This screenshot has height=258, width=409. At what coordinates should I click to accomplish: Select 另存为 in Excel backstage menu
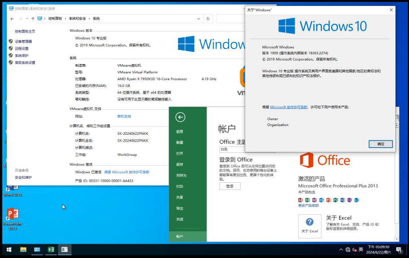[x=181, y=175]
